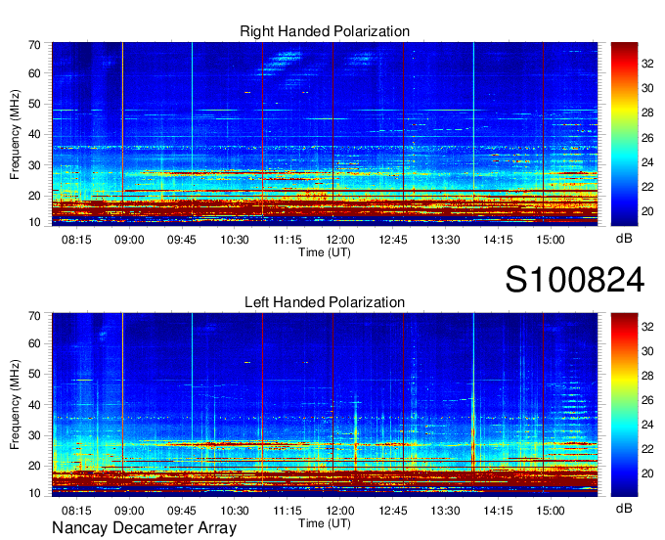Click "Time (UT)" label under Left Handed plot
Image resolution: width=665 pixels, height=540 pixels.
click(325, 523)
